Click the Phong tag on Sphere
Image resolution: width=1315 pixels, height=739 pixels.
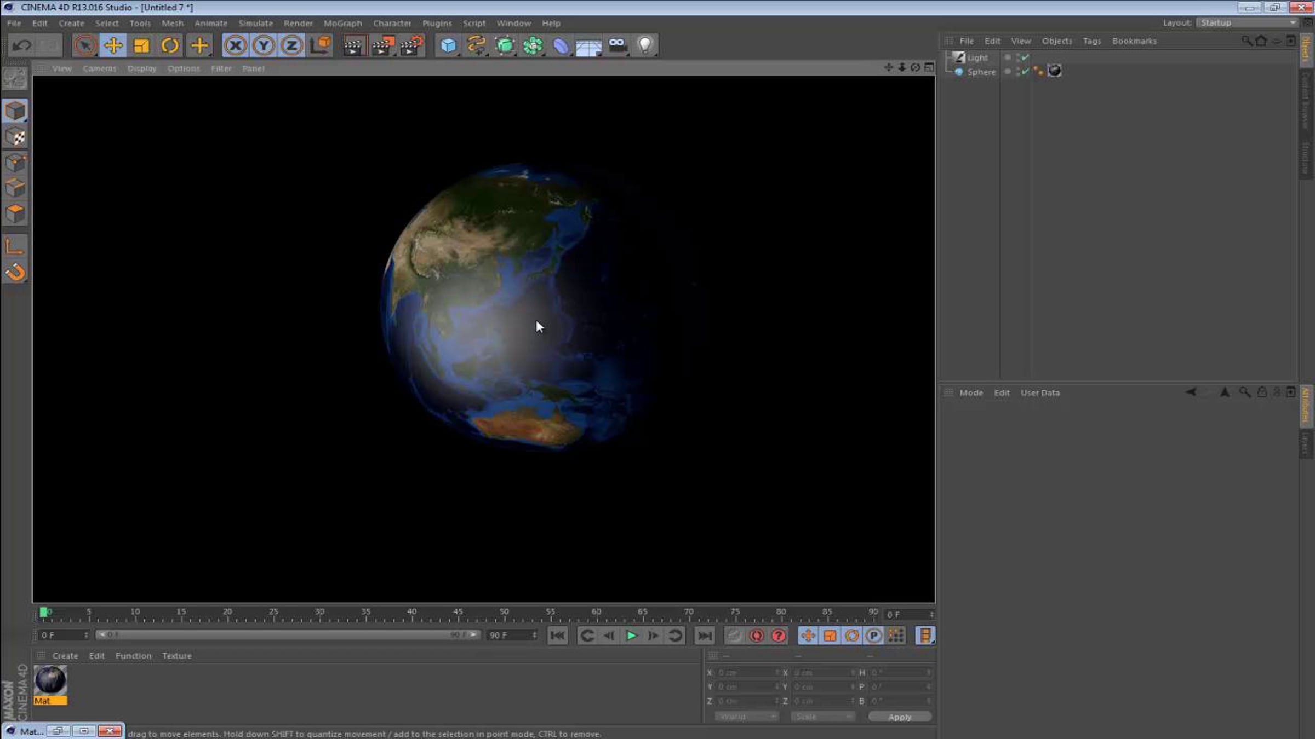[1038, 71]
